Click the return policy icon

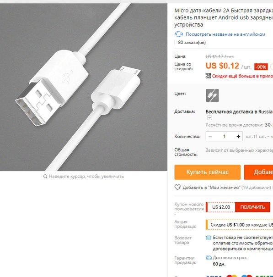[x=209, y=238]
